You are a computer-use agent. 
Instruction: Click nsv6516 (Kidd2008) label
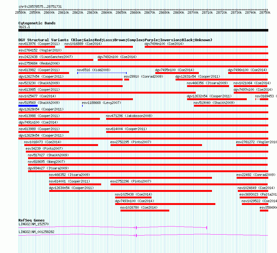click(x=94, y=70)
